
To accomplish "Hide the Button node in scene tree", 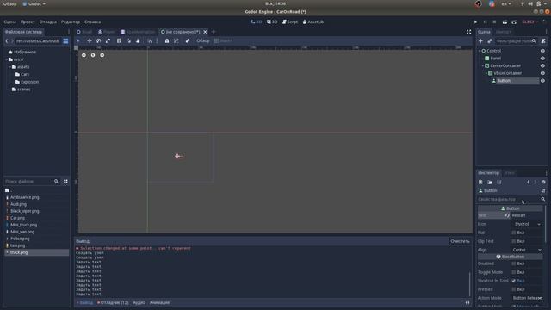I will (x=542, y=81).
